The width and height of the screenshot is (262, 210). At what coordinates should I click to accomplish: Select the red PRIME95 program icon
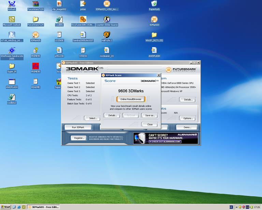35,68
